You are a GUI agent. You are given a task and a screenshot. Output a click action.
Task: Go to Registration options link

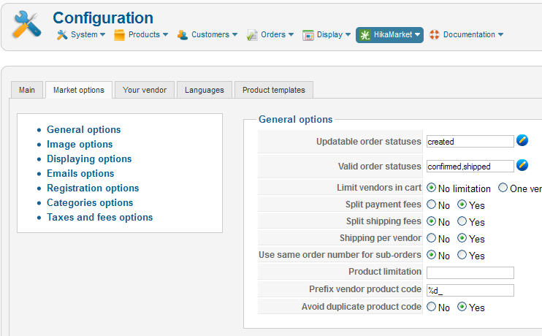click(x=93, y=188)
